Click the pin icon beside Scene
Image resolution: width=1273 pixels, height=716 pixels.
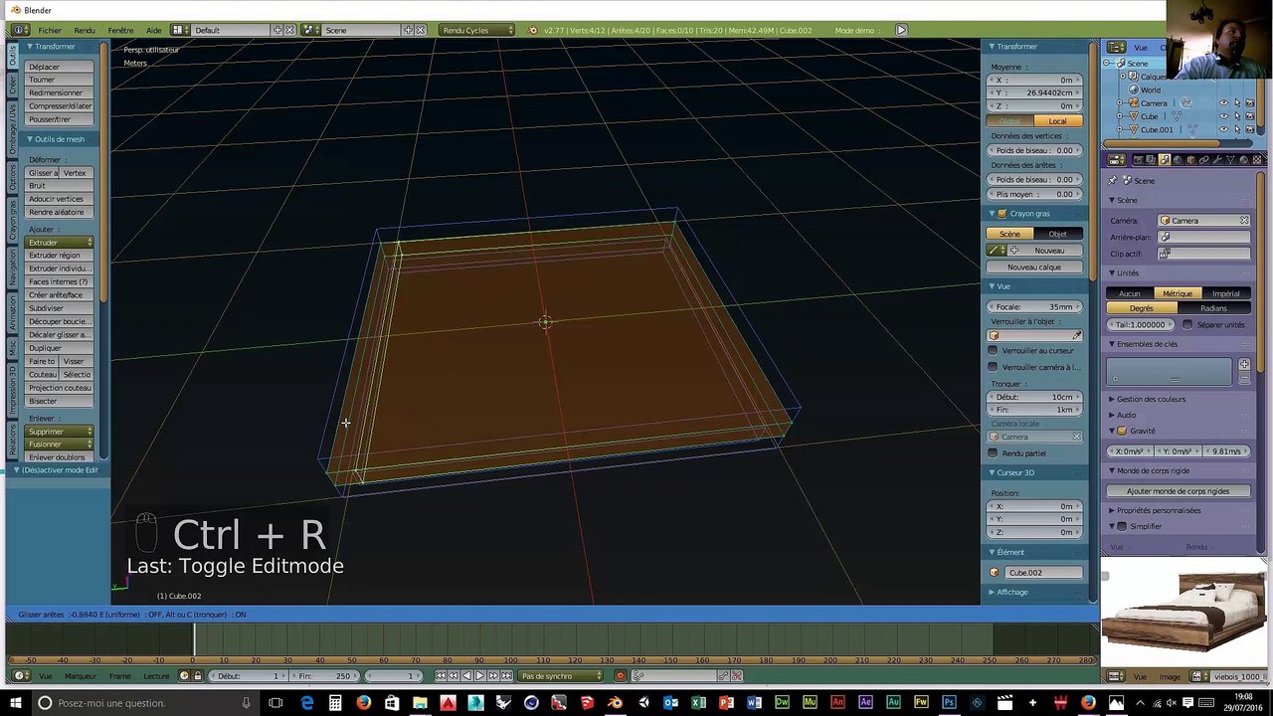1113,181
